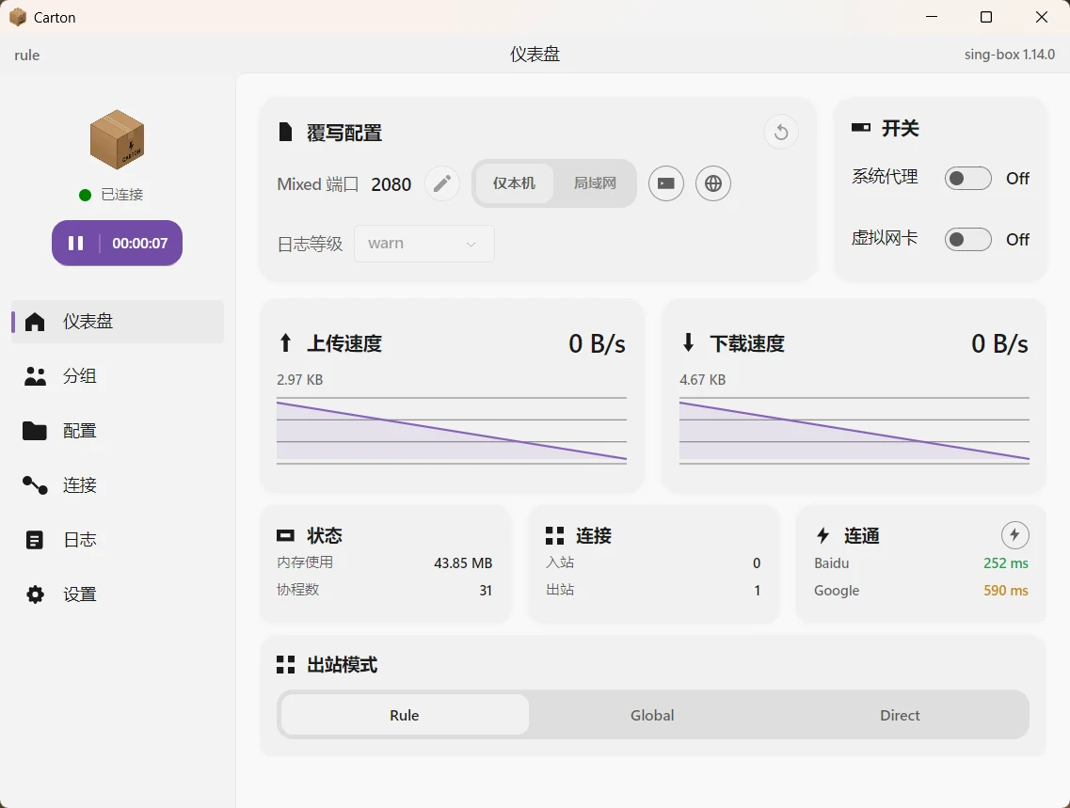This screenshot has width=1070, height=808.
Task: Click the 仪表盘 page title
Action: 535,55
